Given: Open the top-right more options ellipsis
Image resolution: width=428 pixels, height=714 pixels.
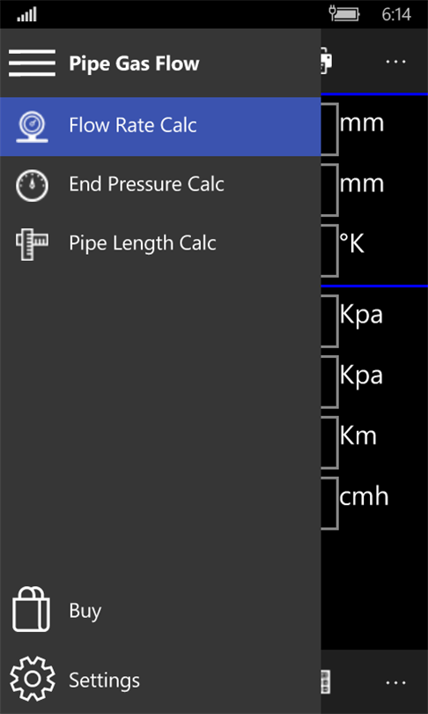Looking at the screenshot, I should coord(395,62).
